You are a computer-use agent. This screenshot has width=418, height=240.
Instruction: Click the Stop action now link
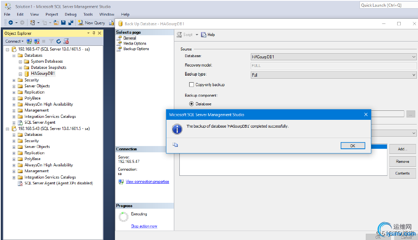coord(144,226)
